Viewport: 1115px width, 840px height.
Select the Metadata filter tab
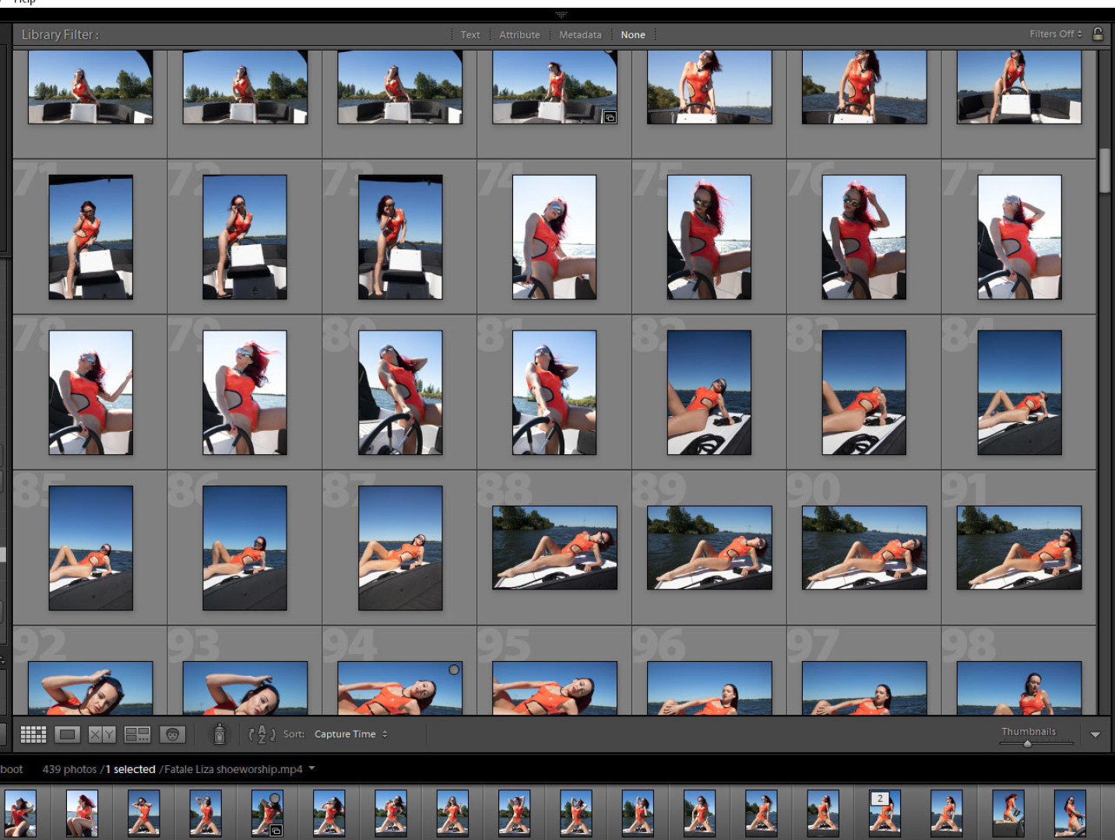click(x=580, y=35)
